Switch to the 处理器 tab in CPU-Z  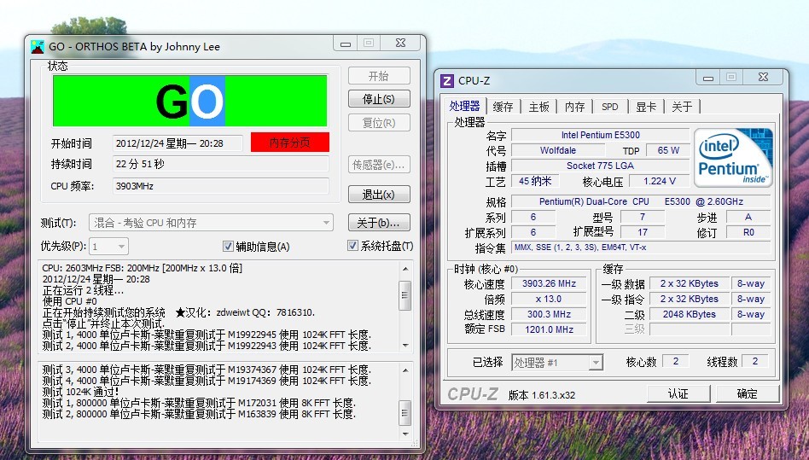[x=465, y=106]
